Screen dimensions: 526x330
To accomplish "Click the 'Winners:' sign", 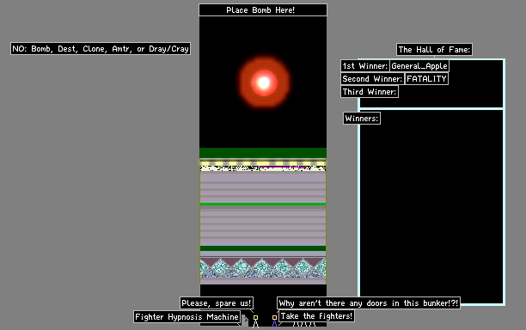I will point(362,119).
